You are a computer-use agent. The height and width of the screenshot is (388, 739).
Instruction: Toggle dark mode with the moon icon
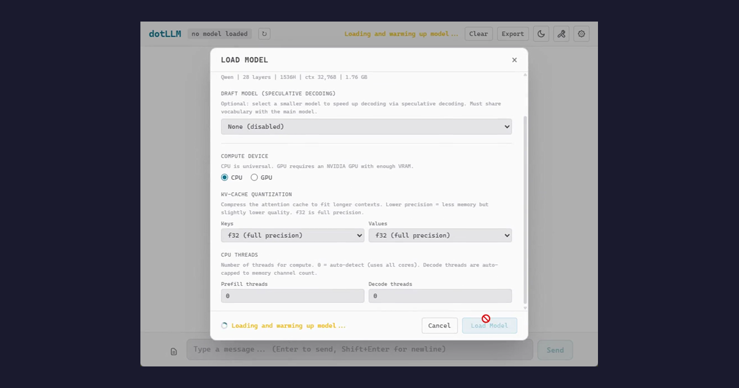pyautogui.click(x=541, y=33)
